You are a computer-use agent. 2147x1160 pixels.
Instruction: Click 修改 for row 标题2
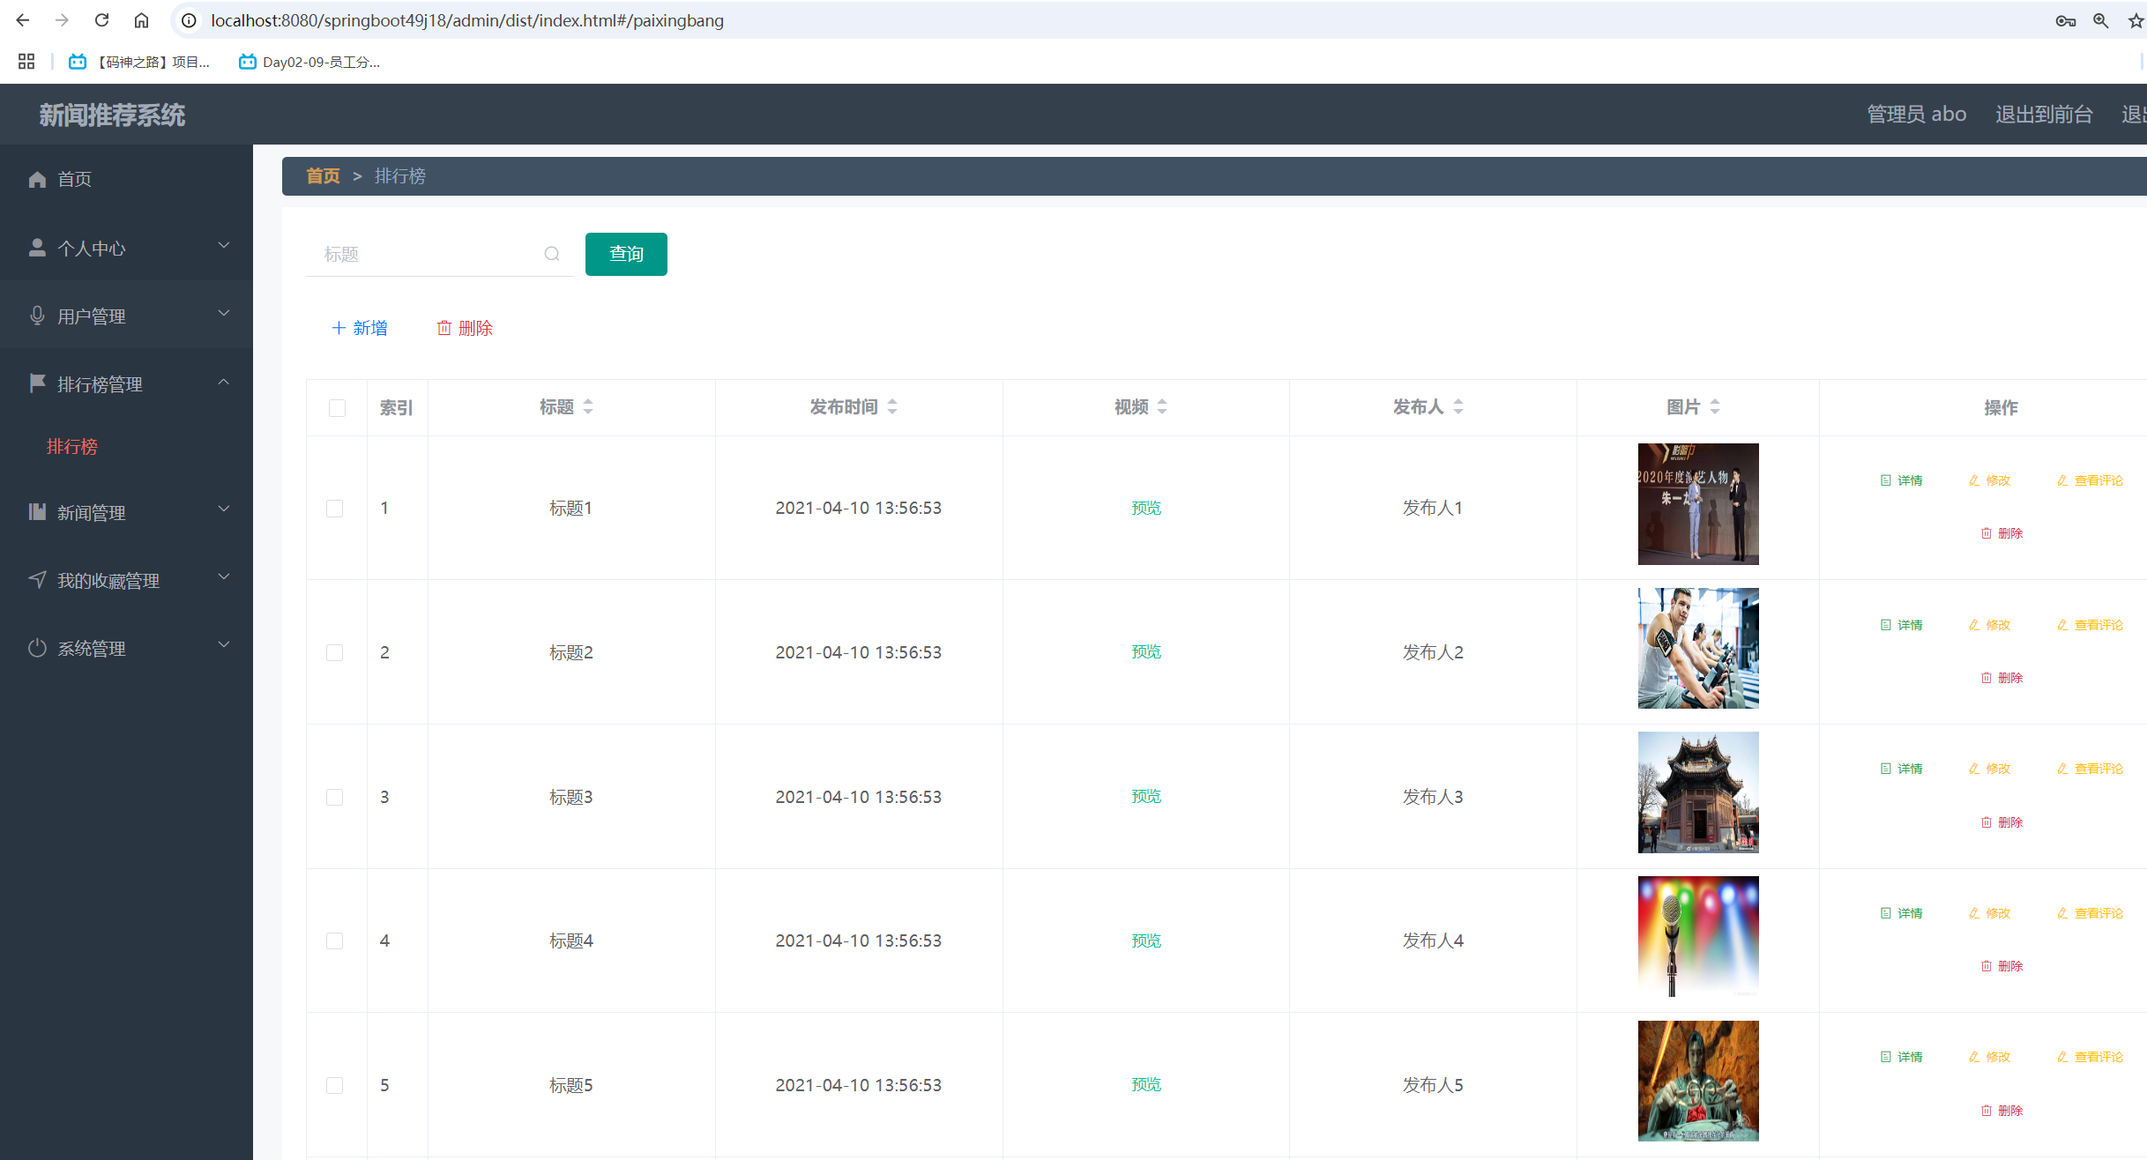pos(1990,625)
